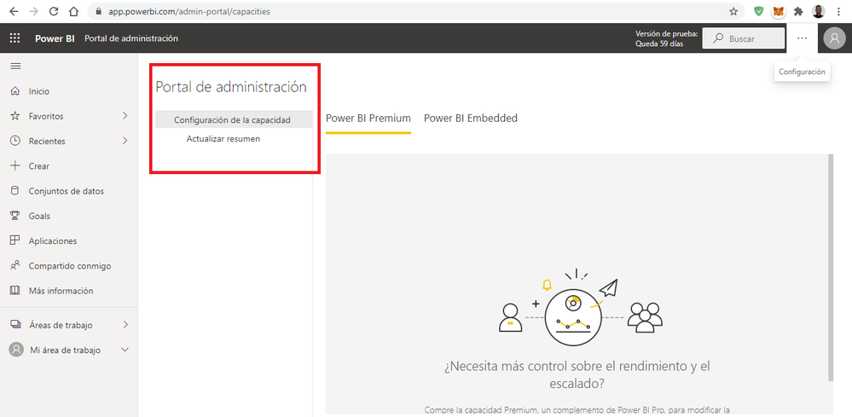Viewport: 852px width, 417px height.
Task: Click the Recientes clock icon
Action: 15,142
